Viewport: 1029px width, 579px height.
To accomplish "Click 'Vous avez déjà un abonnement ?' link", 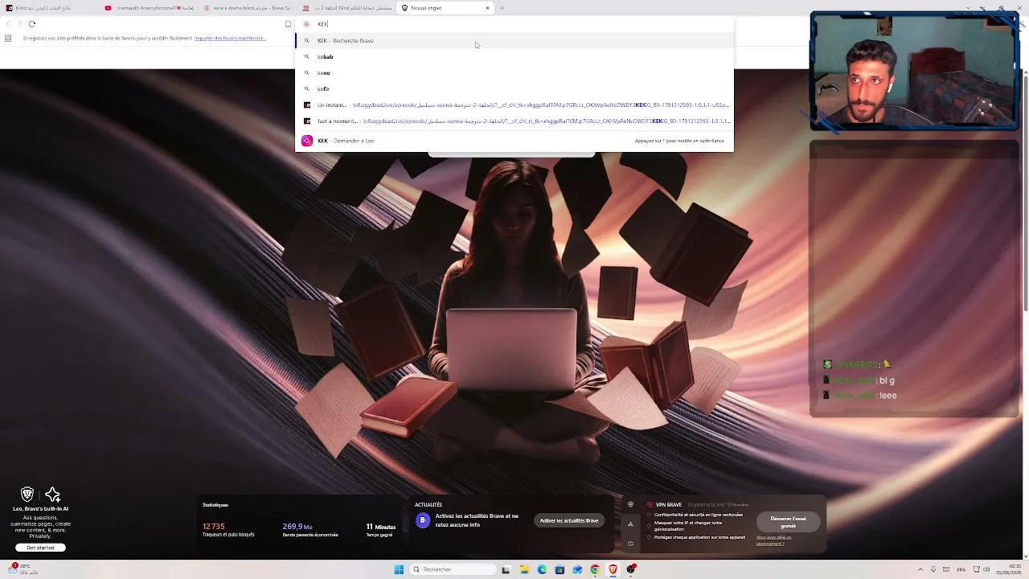I will tap(774, 540).
